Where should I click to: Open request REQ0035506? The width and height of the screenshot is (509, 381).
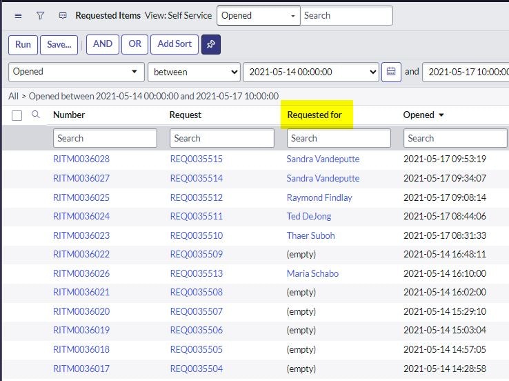pos(197,331)
